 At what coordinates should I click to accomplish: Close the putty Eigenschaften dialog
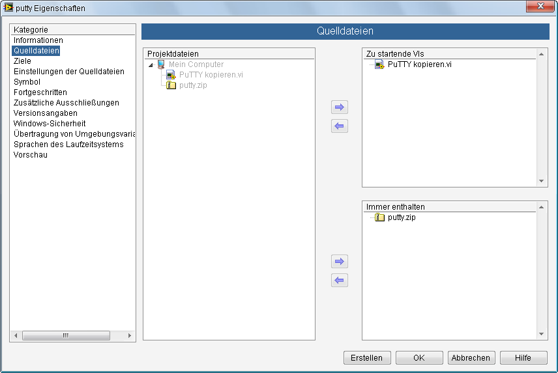point(540,6)
